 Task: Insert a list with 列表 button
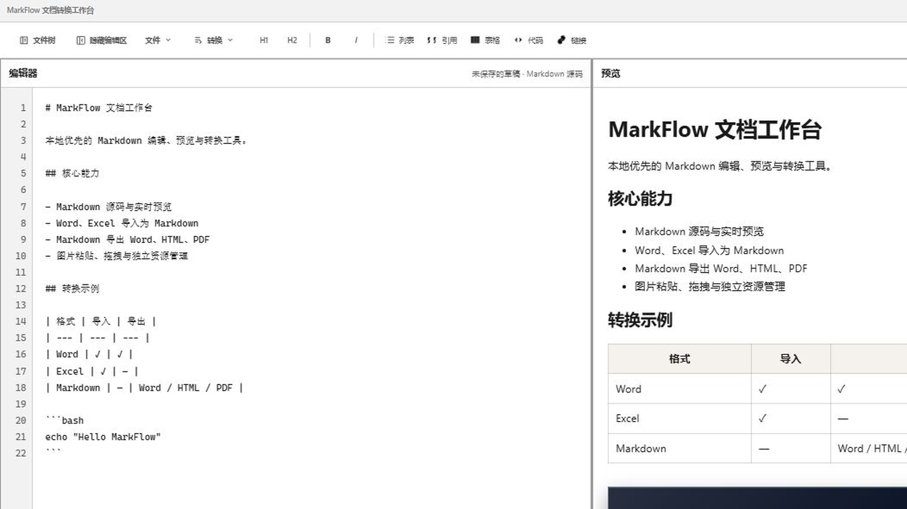tap(399, 40)
